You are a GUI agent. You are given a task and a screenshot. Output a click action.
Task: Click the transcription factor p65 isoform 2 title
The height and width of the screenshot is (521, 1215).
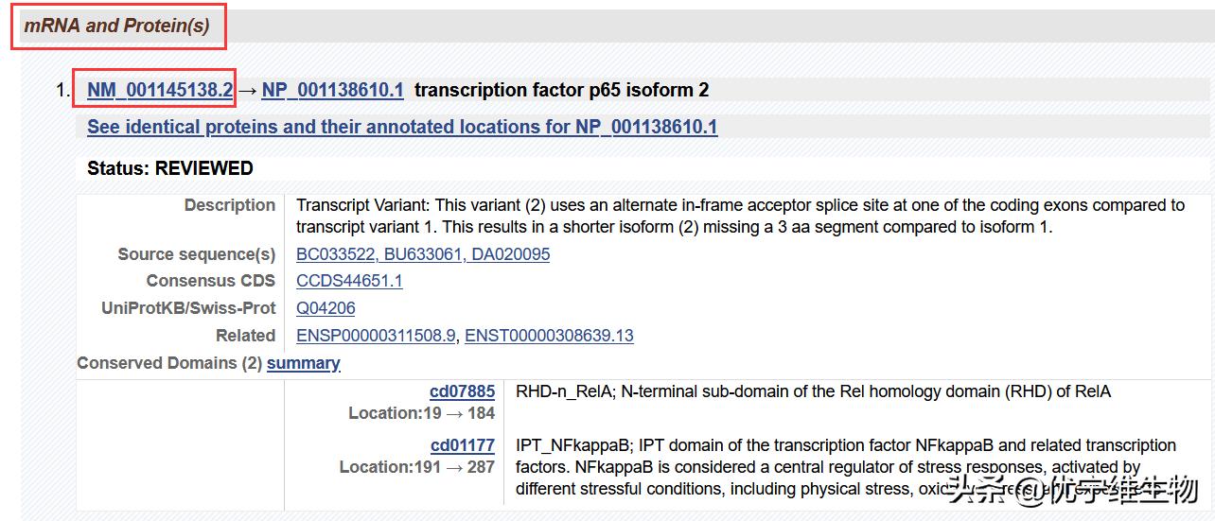click(x=561, y=90)
